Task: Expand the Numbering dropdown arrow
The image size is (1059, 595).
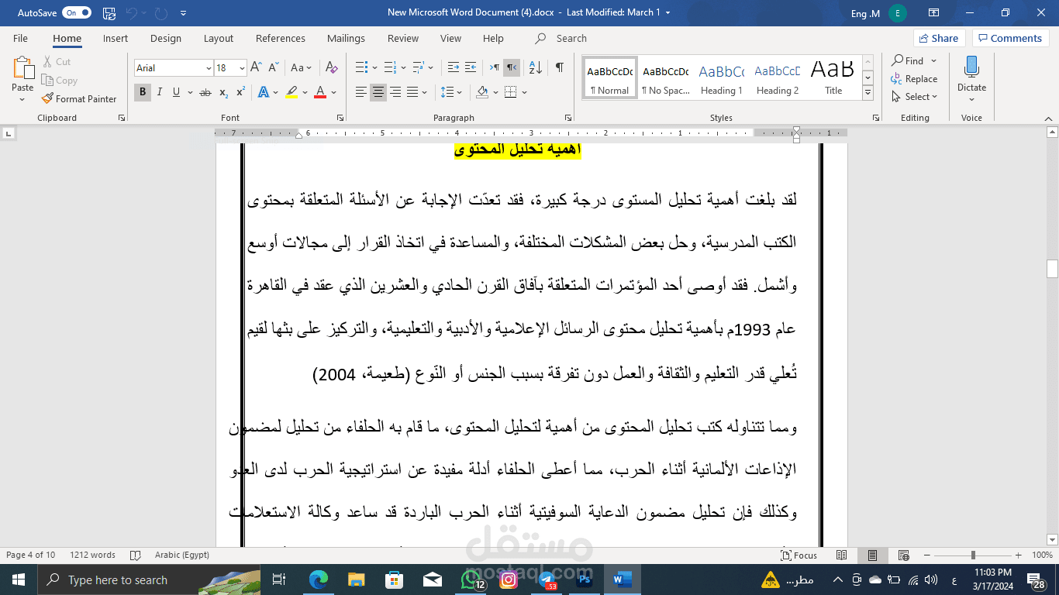Action: tap(403, 68)
